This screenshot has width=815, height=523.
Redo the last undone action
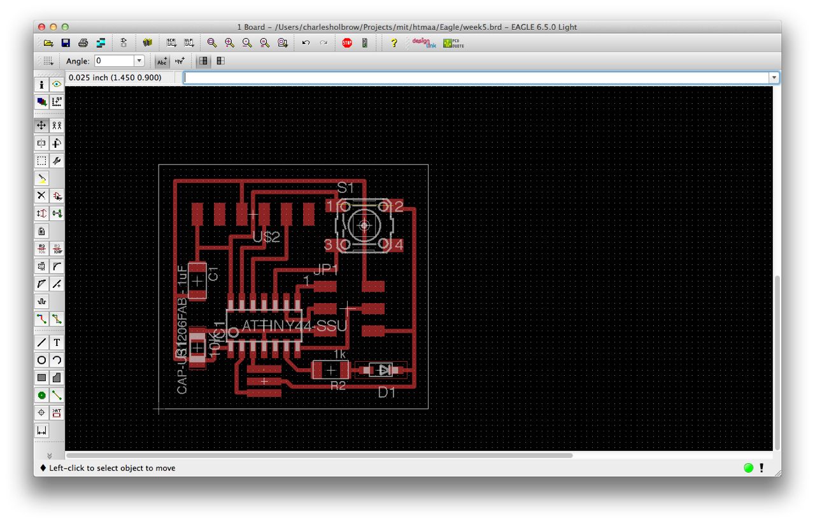(323, 43)
